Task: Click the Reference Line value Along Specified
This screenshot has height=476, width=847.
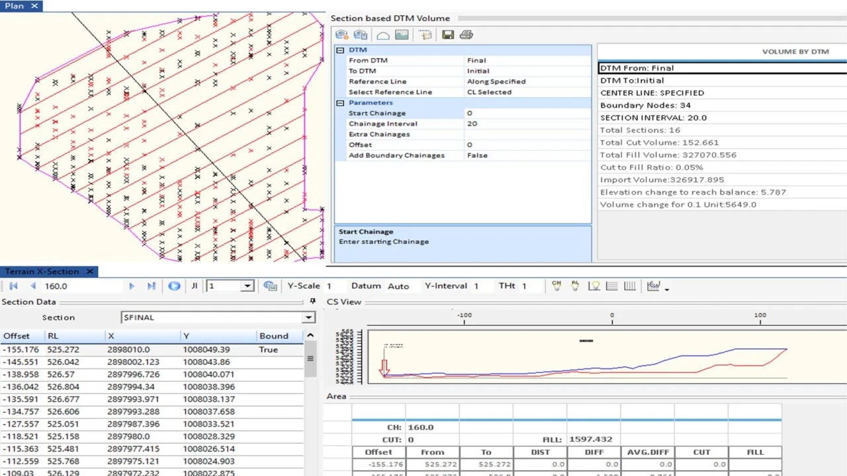Action: pos(527,81)
